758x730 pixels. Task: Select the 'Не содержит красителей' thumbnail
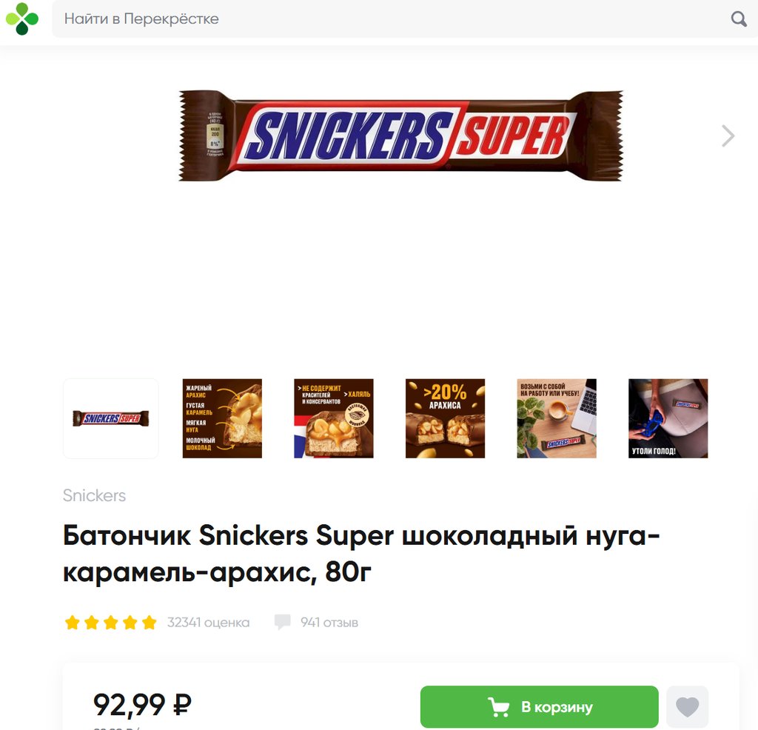point(334,418)
